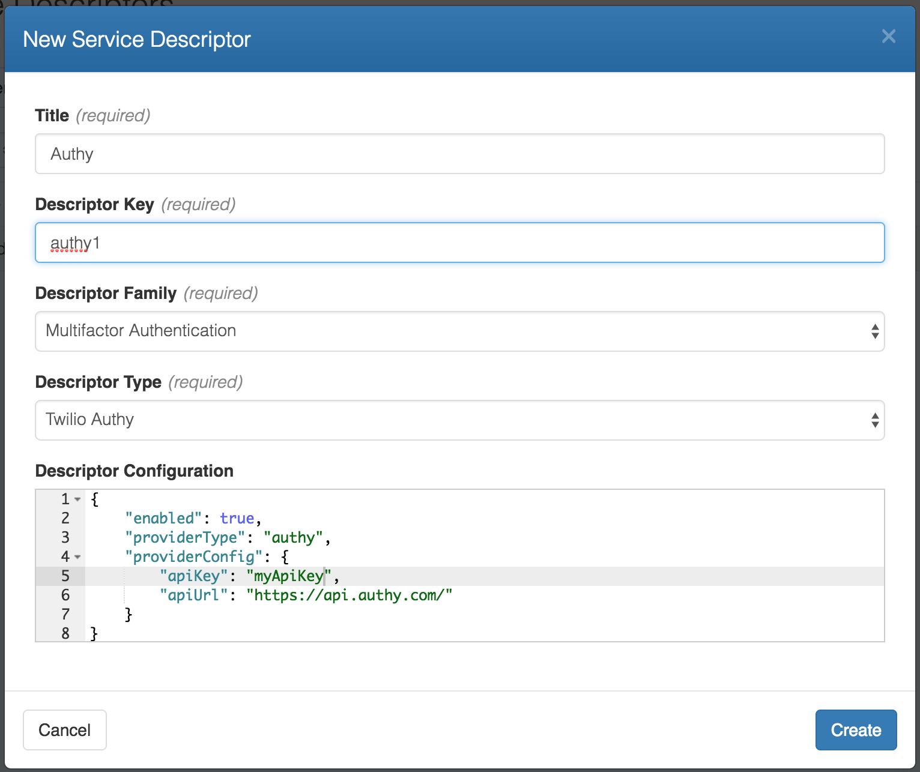The image size is (920, 772).
Task: Click line number 8 in the gutter
Action: 65,633
